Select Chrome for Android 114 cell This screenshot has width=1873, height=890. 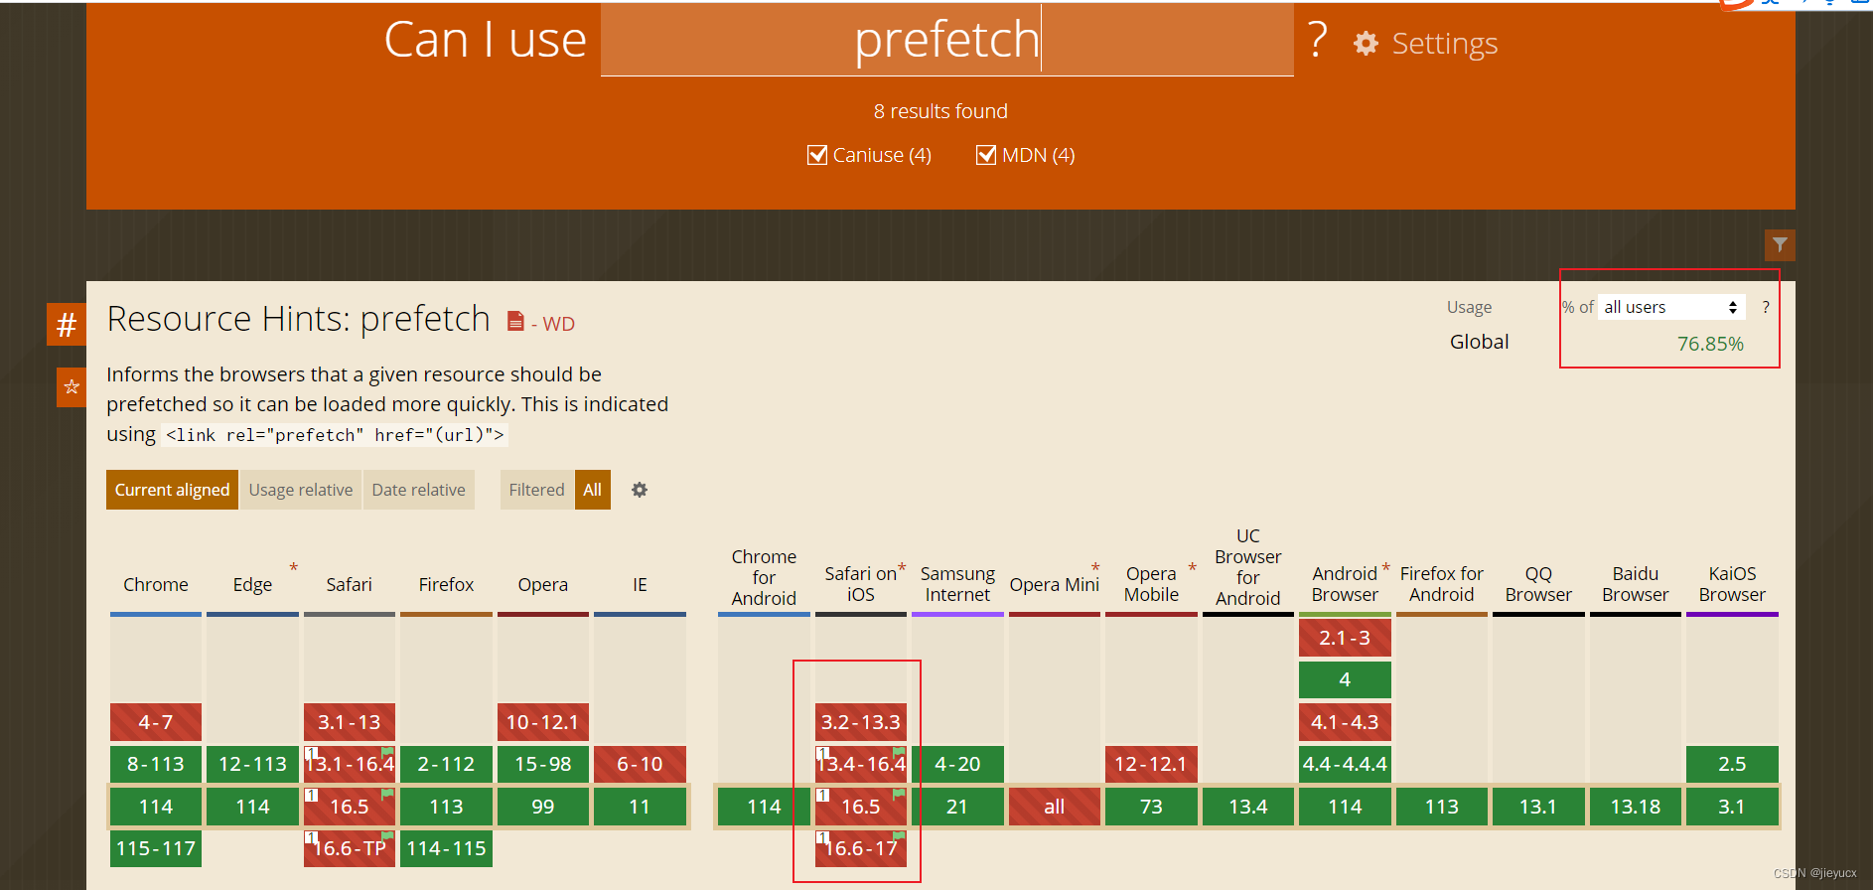764,807
